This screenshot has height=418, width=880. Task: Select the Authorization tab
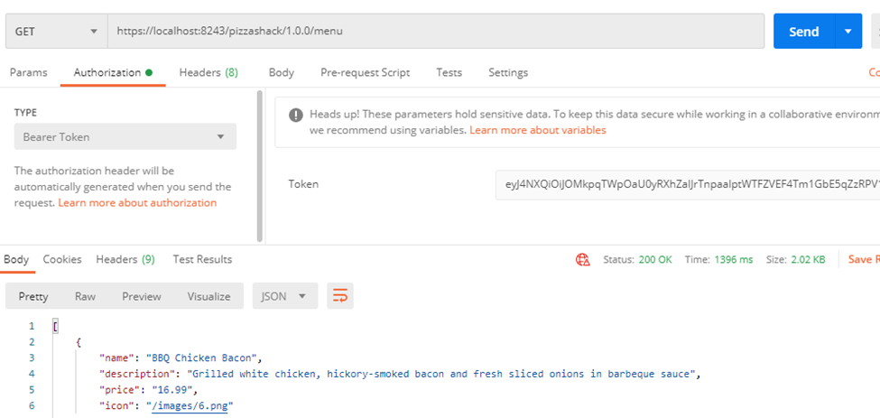pyautogui.click(x=113, y=72)
